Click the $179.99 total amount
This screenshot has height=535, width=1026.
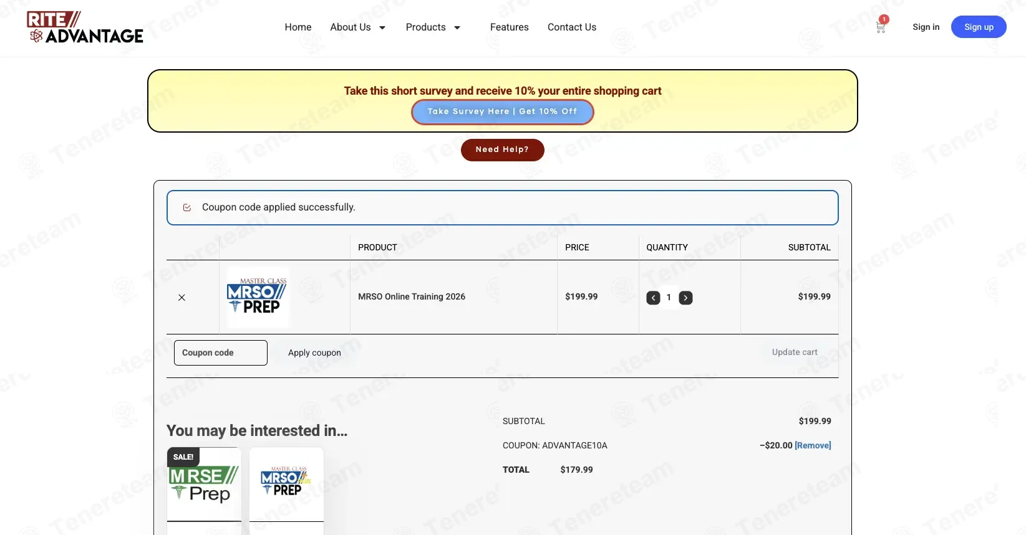pos(576,470)
